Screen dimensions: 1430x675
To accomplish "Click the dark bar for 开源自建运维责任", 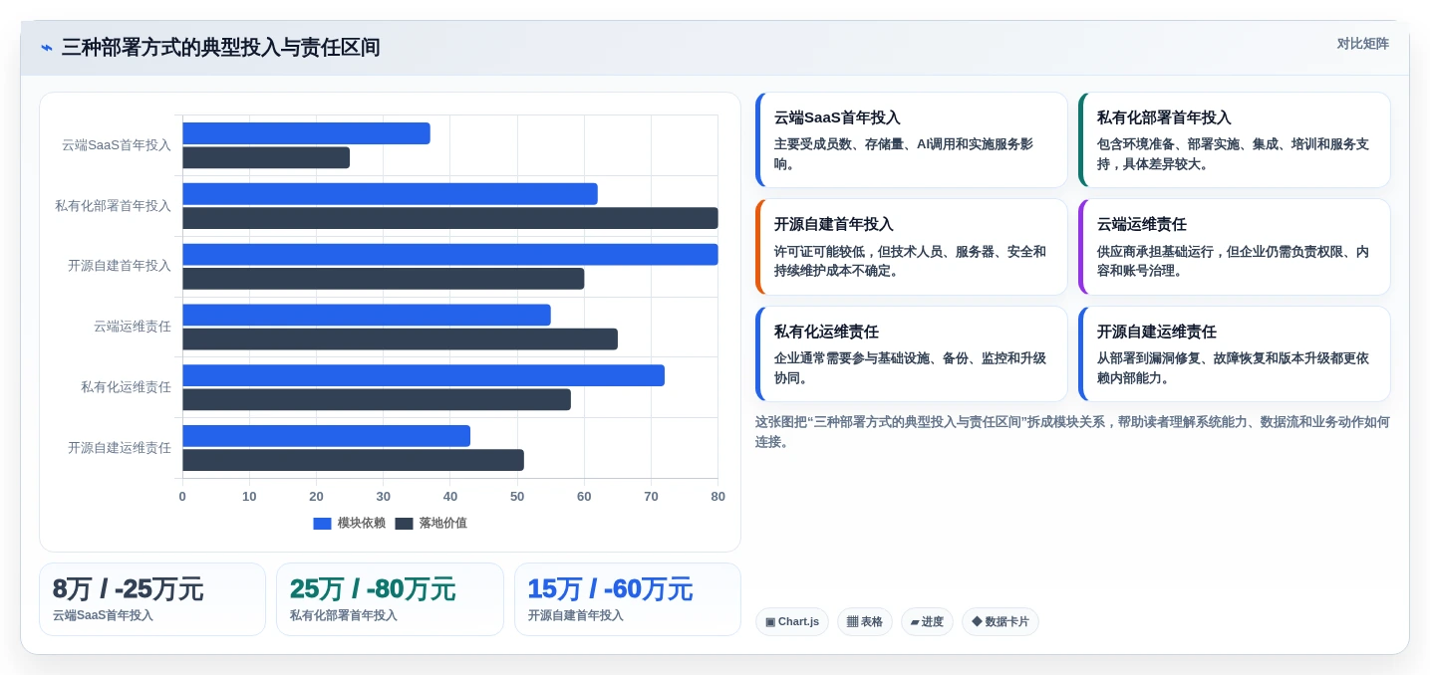I will [353, 460].
